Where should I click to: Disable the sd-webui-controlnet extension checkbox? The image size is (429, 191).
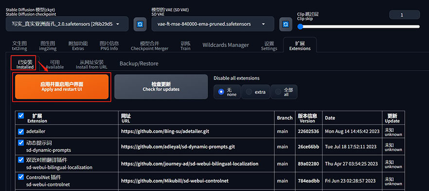click(x=21, y=177)
